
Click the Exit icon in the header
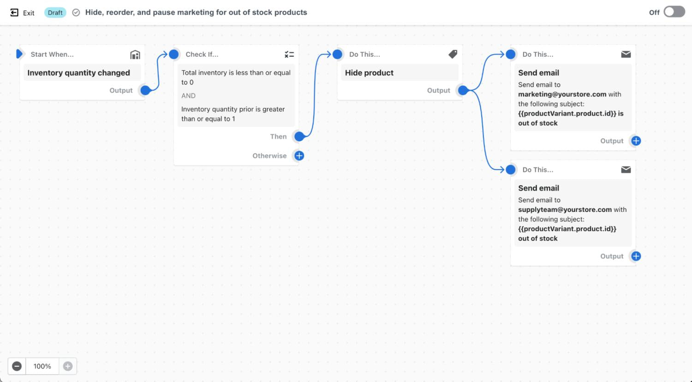coord(14,12)
